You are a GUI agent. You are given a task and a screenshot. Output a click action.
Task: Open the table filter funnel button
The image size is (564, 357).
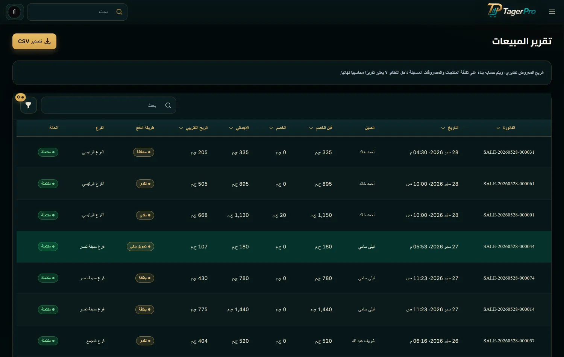(29, 105)
